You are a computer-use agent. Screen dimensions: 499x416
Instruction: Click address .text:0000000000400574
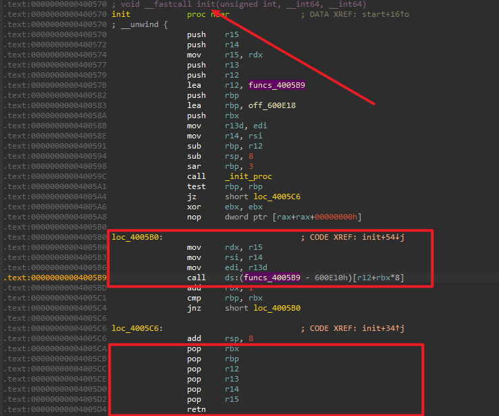(55, 55)
